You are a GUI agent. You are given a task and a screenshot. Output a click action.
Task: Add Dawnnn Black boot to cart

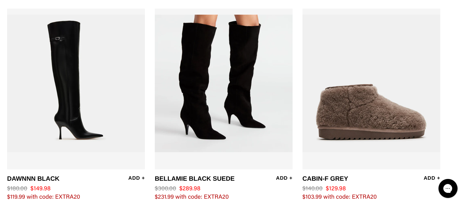click(137, 178)
